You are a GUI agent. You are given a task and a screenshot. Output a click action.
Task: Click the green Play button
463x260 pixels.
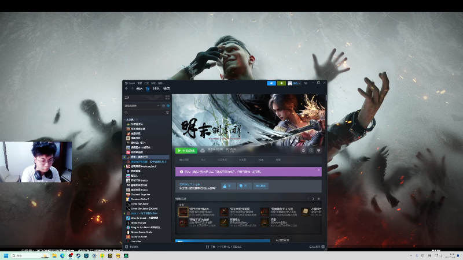186,151
